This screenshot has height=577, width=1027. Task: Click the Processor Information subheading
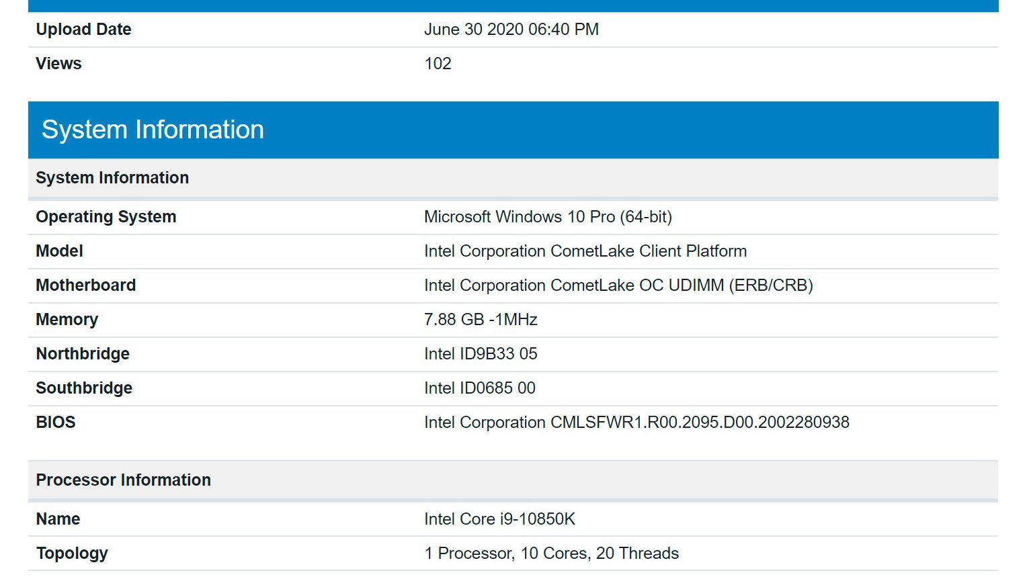pos(513,480)
